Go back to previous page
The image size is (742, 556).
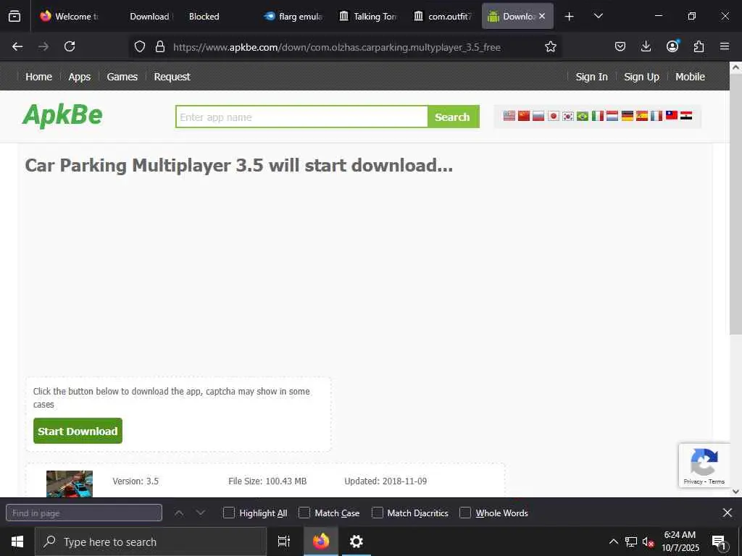[x=17, y=46]
